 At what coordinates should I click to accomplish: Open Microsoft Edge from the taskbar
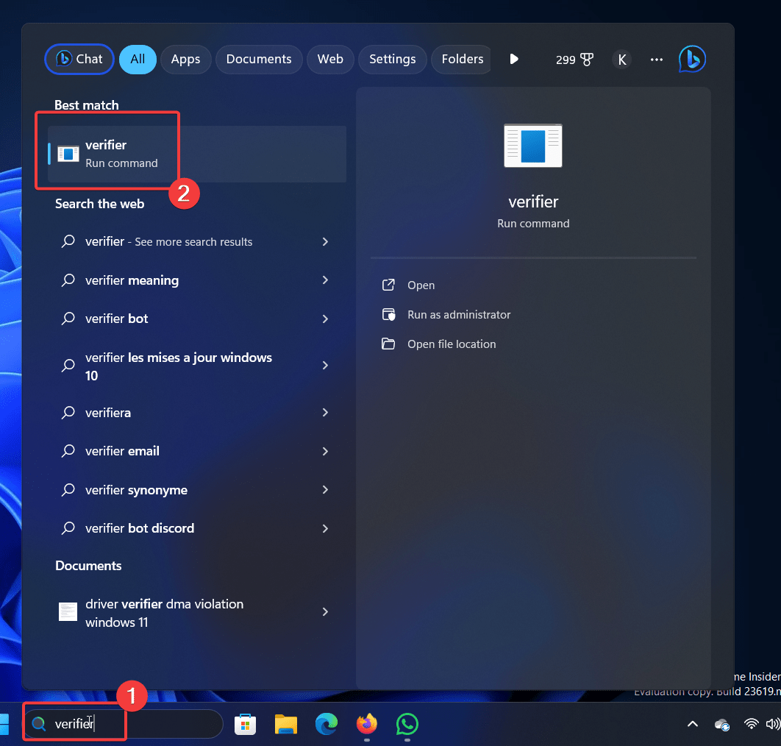[327, 724]
